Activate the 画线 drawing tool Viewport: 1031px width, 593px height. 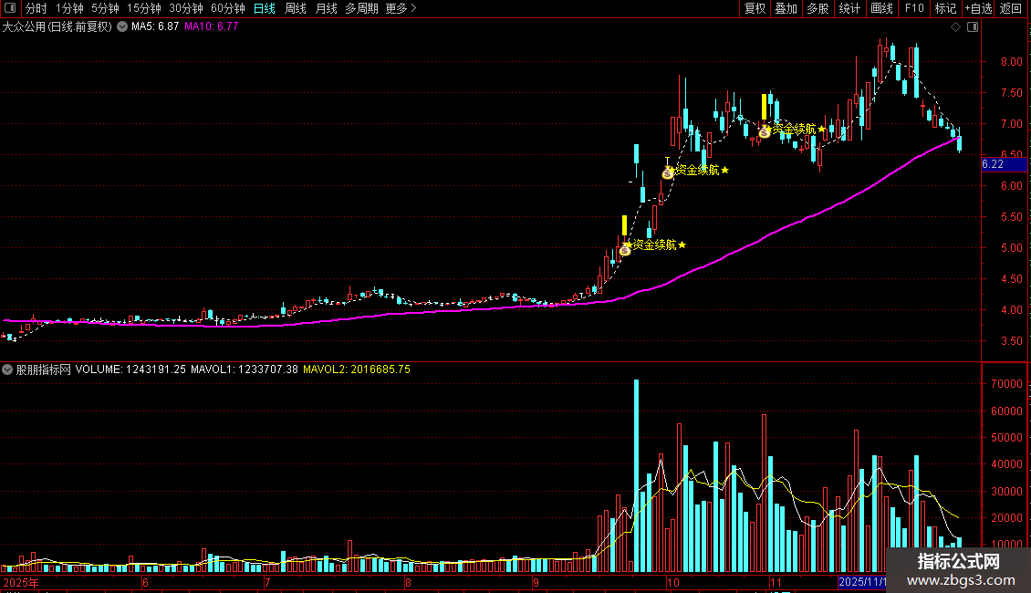(x=881, y=8)
